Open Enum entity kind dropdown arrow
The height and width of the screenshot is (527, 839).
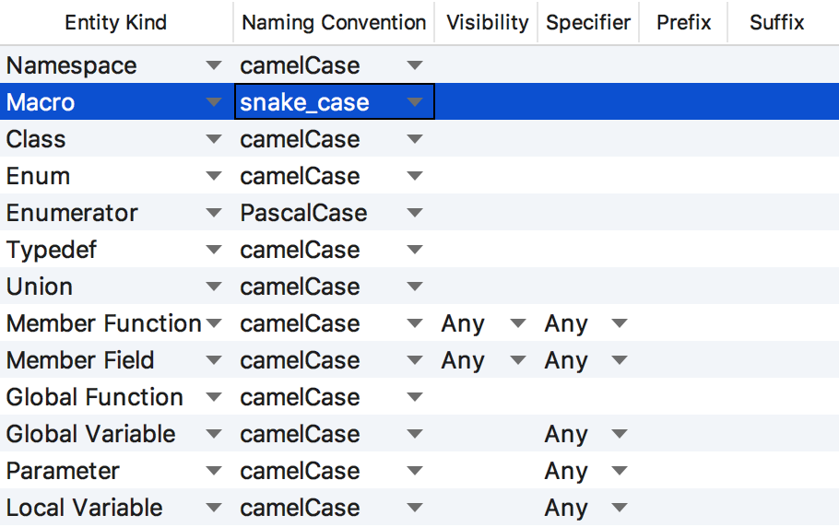[x=214, y=176]
